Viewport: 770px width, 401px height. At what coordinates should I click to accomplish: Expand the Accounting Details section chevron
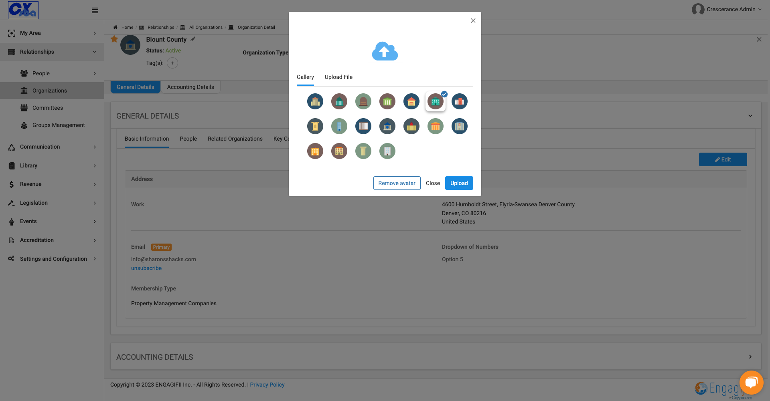[750, 357]
